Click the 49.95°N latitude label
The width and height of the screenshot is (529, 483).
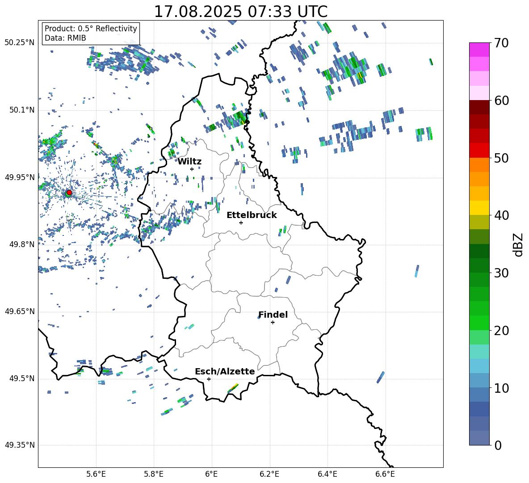20,177
